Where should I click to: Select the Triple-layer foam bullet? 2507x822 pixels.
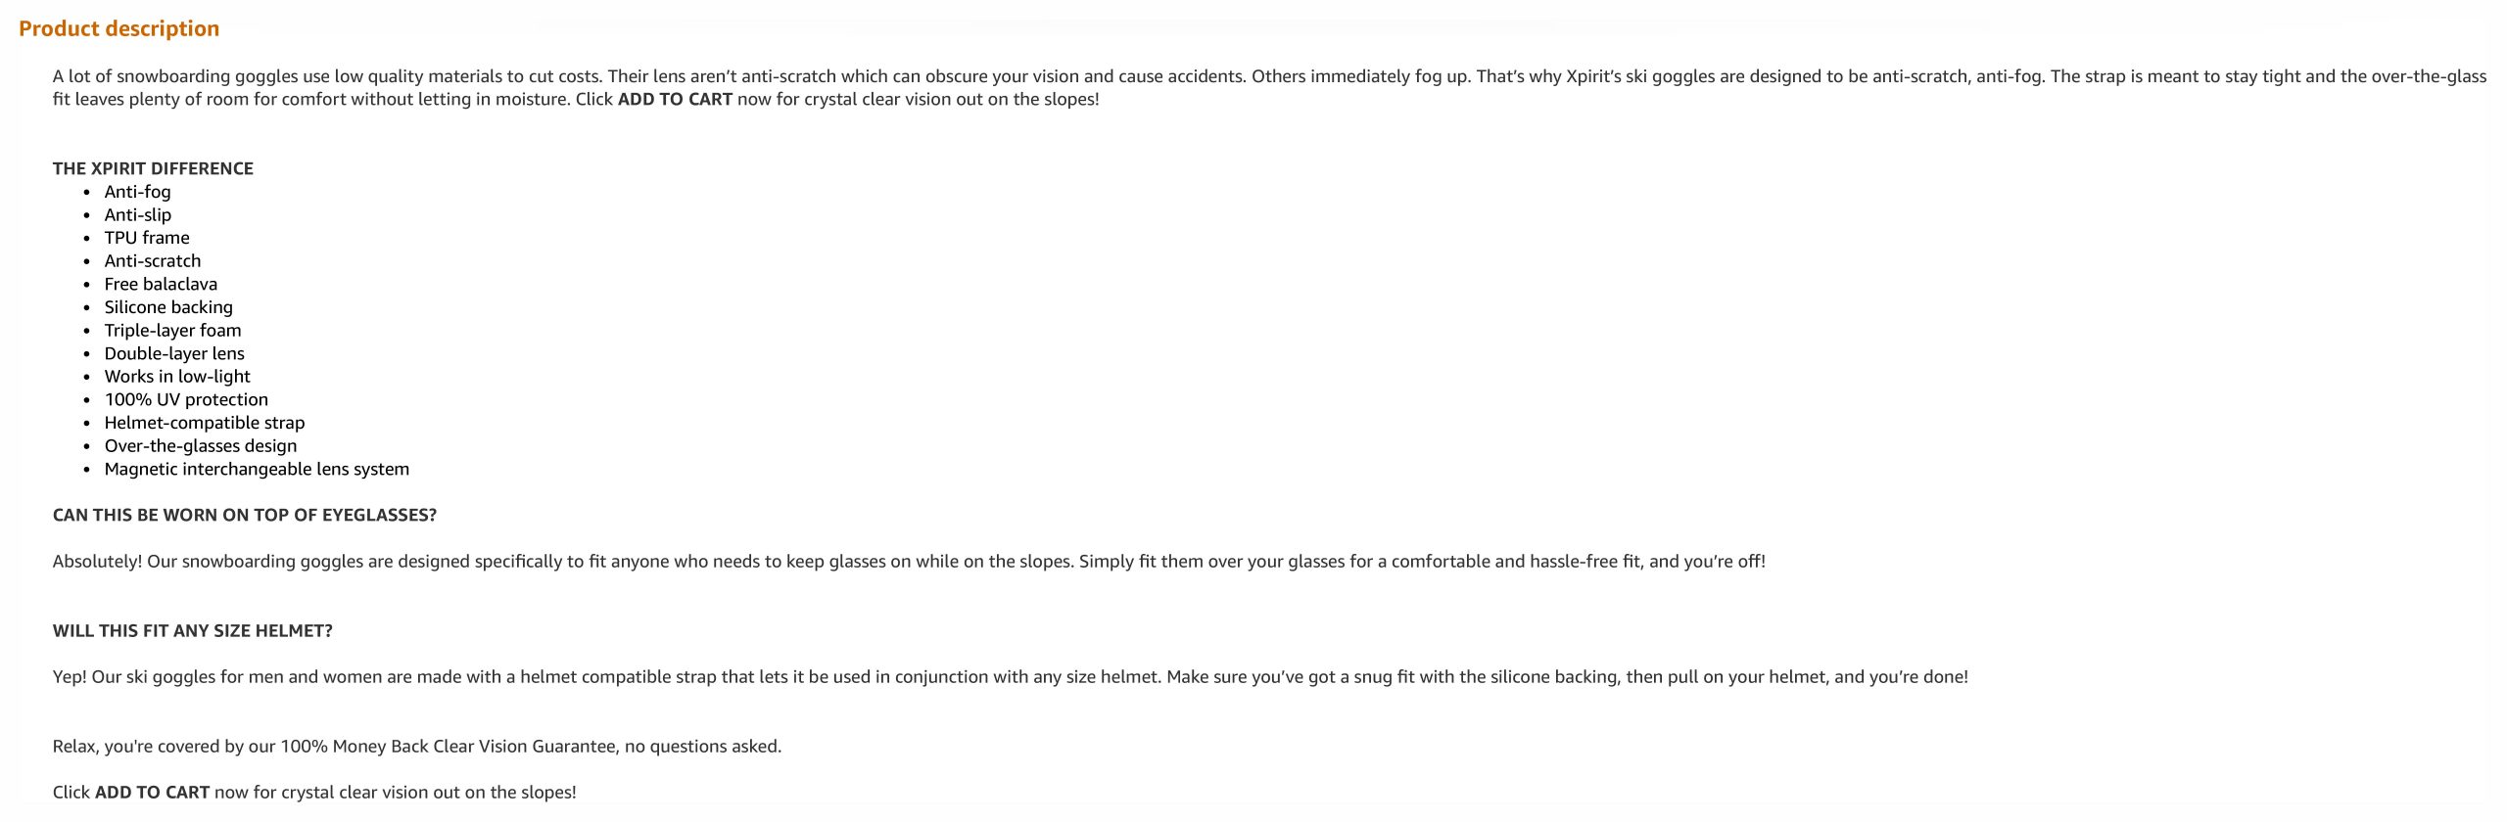click(172, 331)
